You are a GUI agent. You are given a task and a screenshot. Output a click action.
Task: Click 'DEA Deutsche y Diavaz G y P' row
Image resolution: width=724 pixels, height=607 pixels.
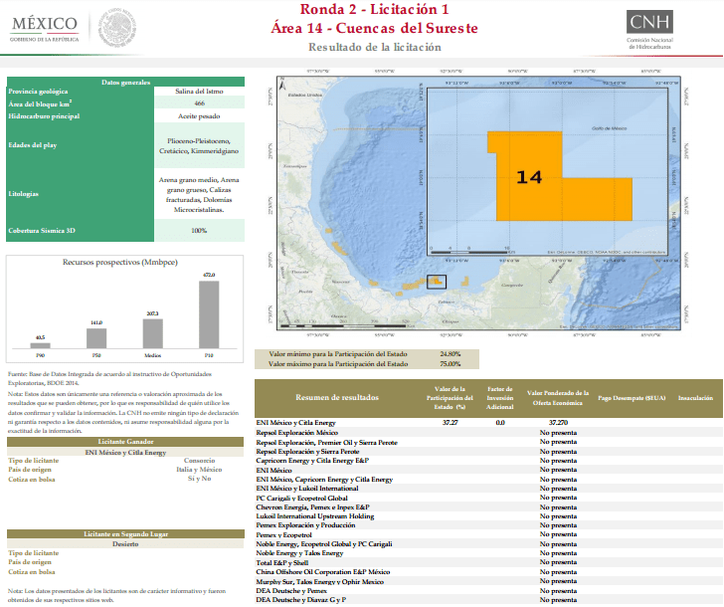click(488, 600)
